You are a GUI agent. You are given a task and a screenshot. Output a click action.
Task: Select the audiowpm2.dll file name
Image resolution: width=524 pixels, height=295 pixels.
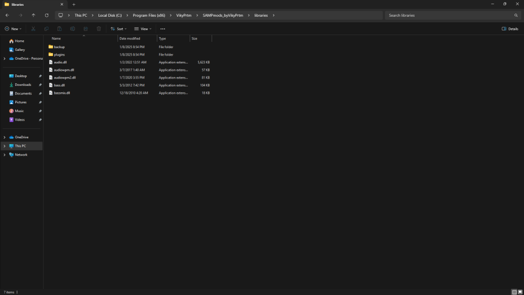[65, 78]
